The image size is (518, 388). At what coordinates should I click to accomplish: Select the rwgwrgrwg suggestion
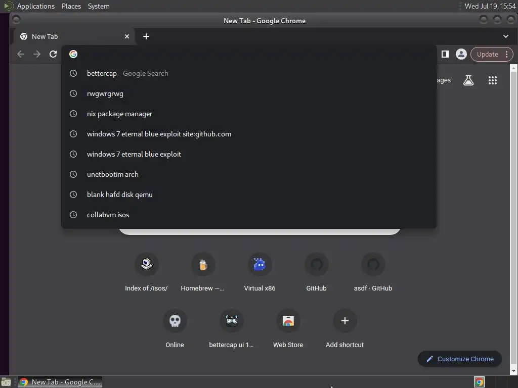249,93
